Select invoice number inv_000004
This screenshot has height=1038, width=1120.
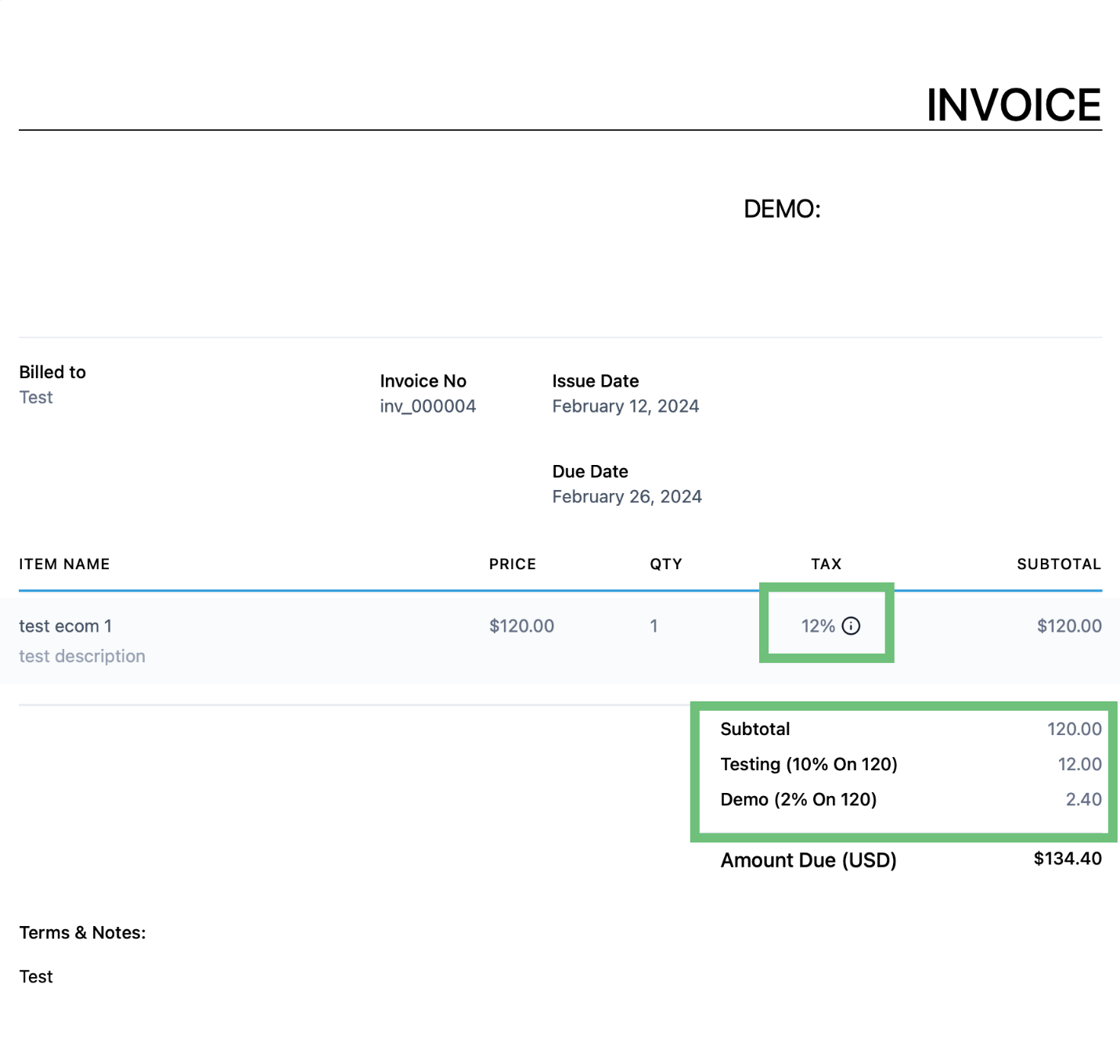click(x=428, y=406)
